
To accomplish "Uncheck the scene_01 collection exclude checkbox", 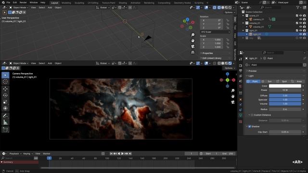I will [x=297, y=15].
